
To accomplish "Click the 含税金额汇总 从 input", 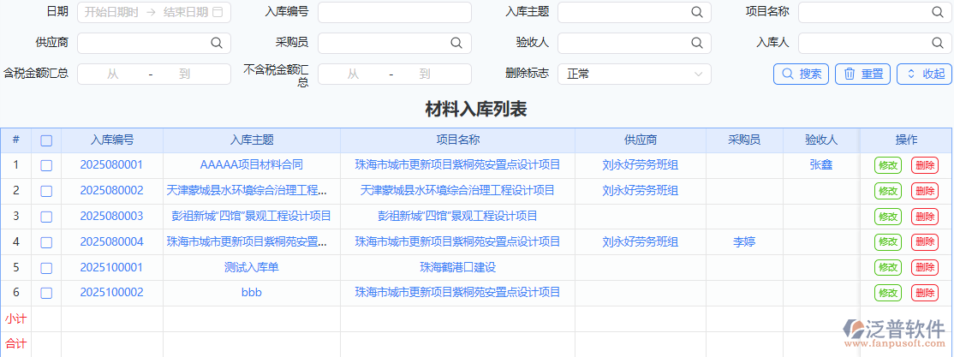I will 112,74.
